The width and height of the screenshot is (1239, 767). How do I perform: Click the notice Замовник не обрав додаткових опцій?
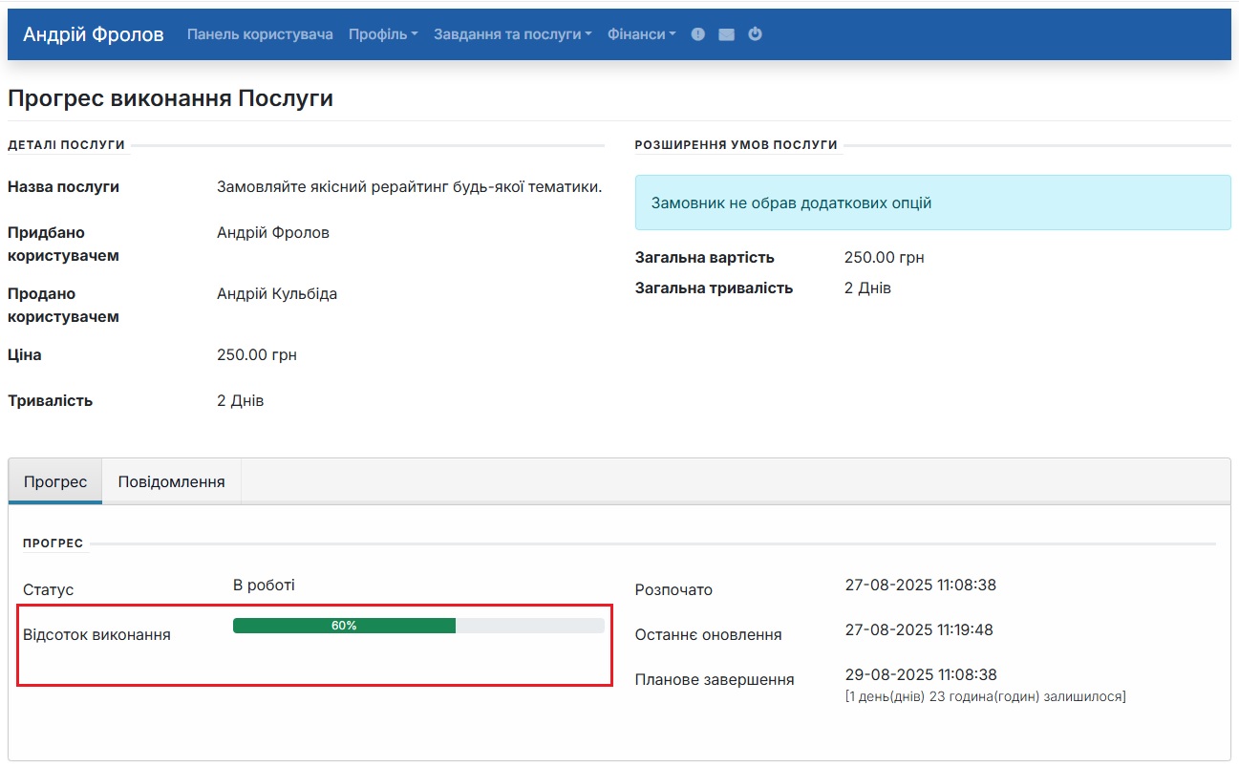pos(791,202)
